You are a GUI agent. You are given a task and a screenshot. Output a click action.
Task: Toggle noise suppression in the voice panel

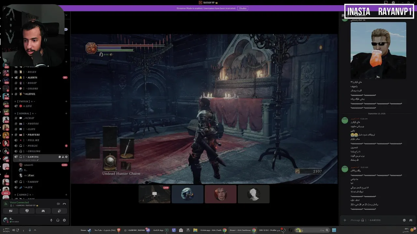[59, 204]
